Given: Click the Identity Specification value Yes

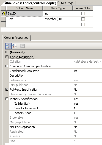Looking at the screenshot, I should [x=87, y=99].
